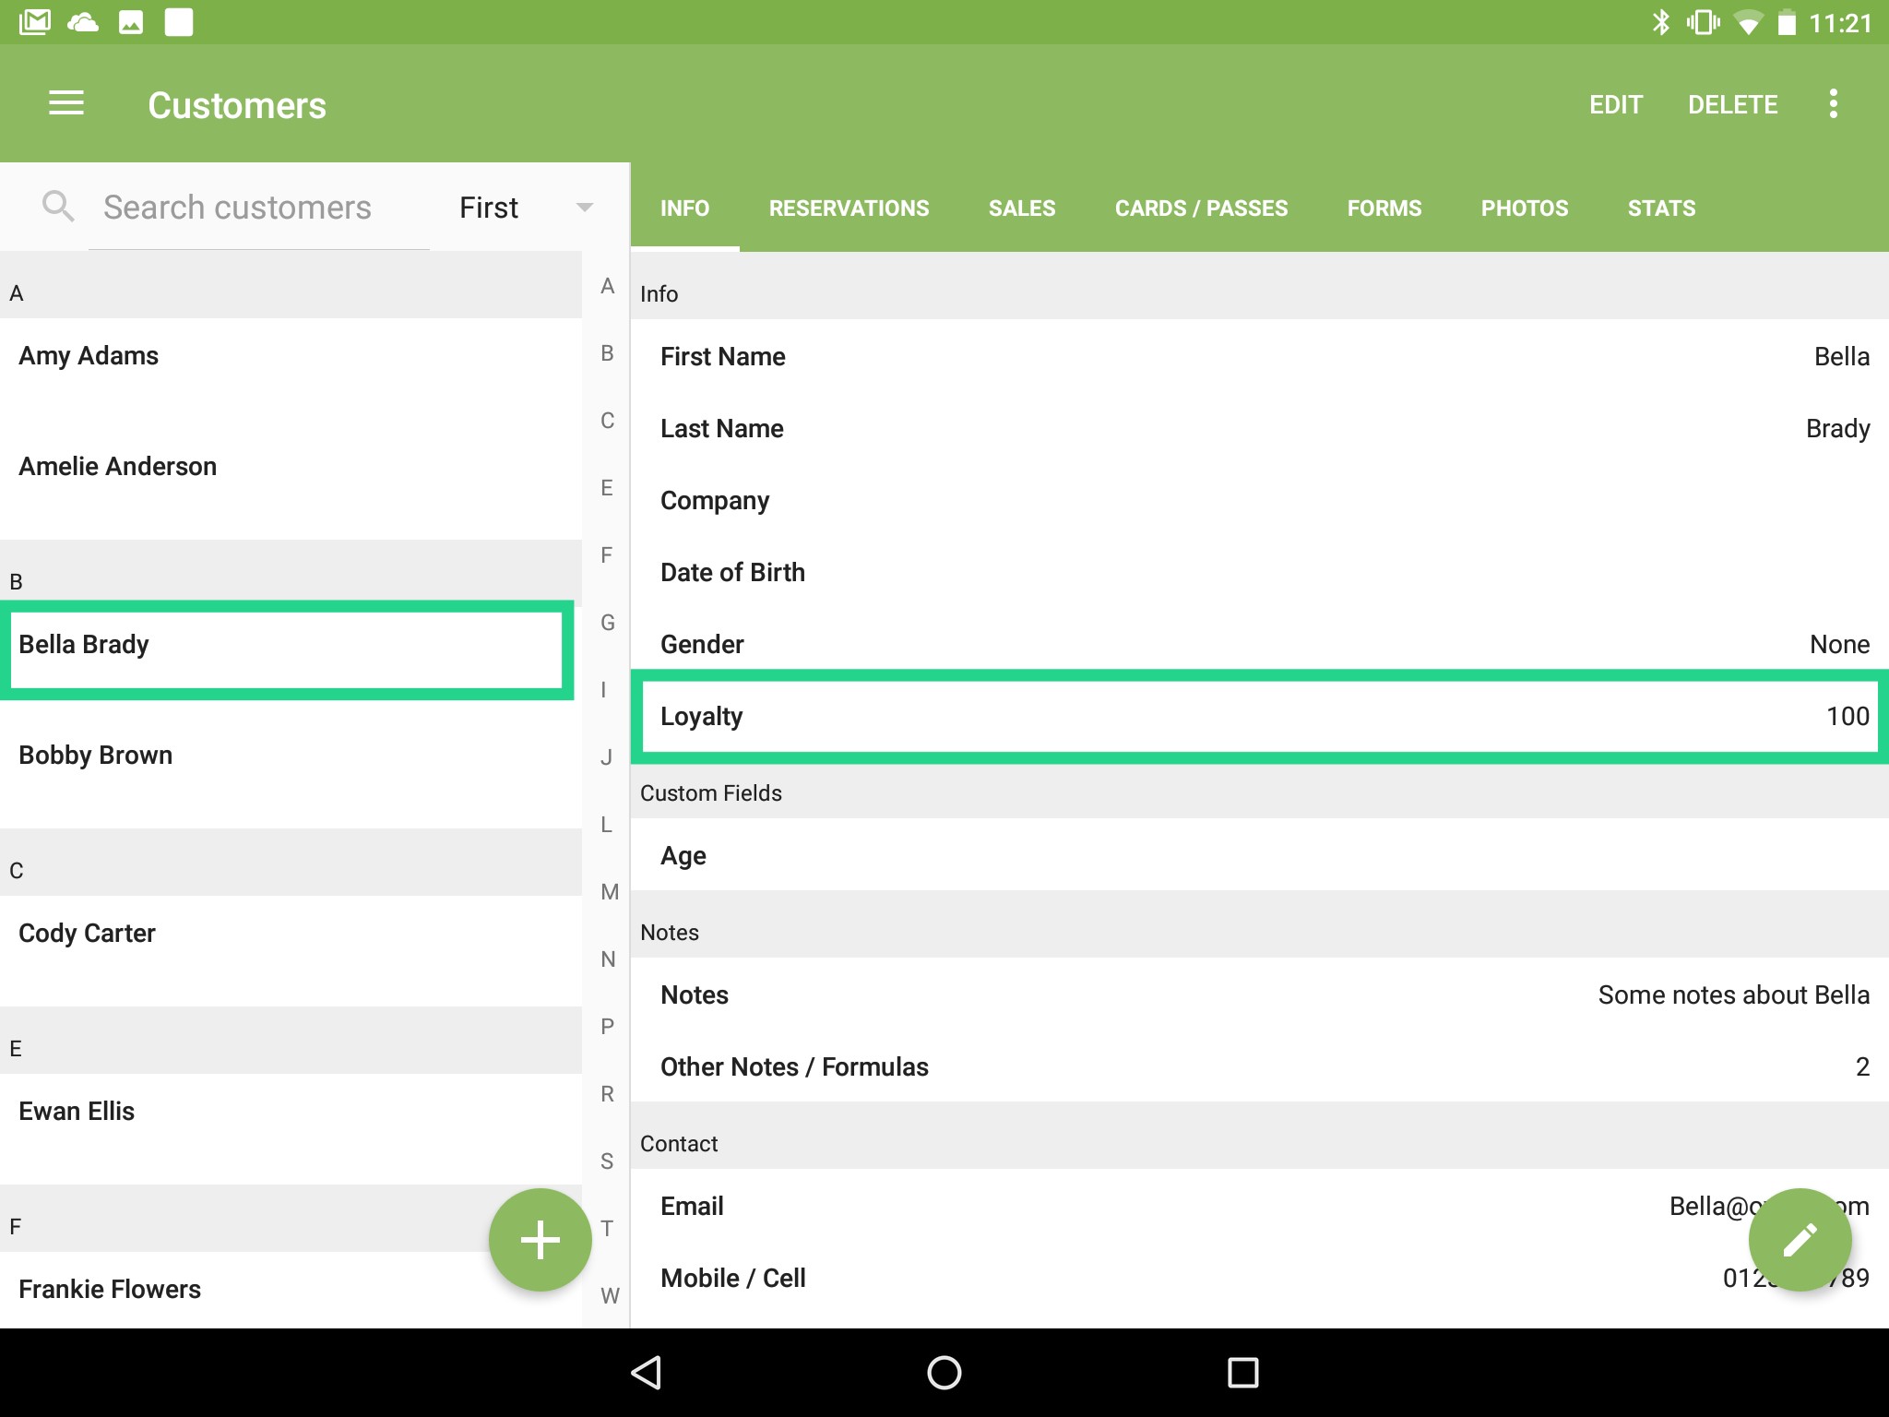This screenshot has height=1417, width=1889.
Task: Click the Other Notes / Formulas row
Action: (1260, 1066)
